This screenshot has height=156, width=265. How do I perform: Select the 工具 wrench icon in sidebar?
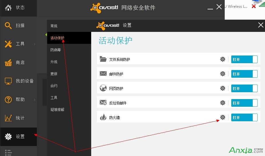tap(8, 44)
